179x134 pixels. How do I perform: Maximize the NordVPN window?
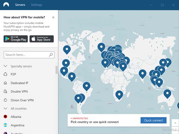[x=162, y=5]
